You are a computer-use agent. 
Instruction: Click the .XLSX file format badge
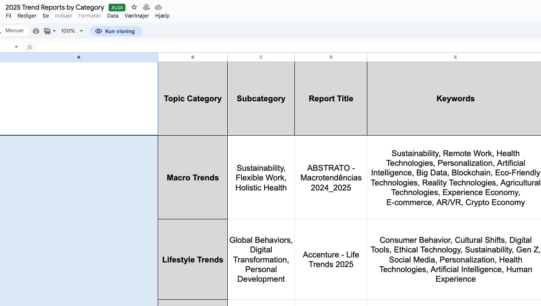[x=117, y=8]
